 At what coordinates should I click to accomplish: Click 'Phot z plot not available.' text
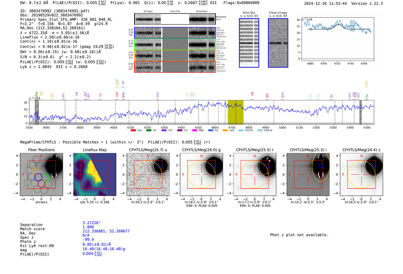[x=299, y=235]
